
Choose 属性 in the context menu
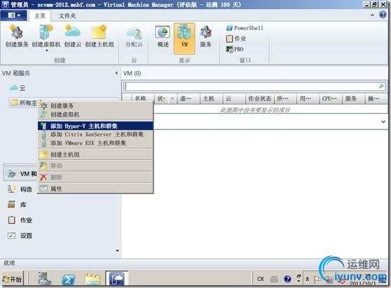95,189
